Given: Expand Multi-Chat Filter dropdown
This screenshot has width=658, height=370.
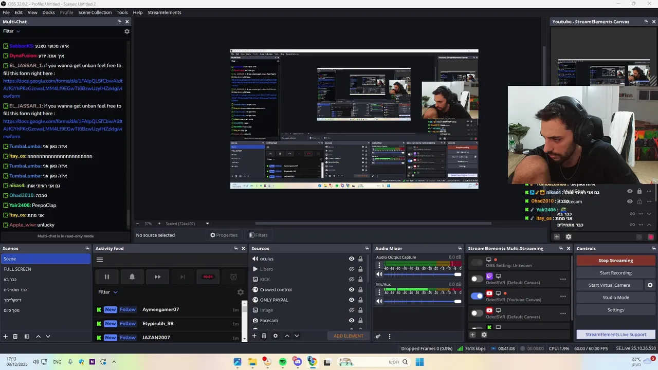Looking at the screenshot, I should 12,31.
